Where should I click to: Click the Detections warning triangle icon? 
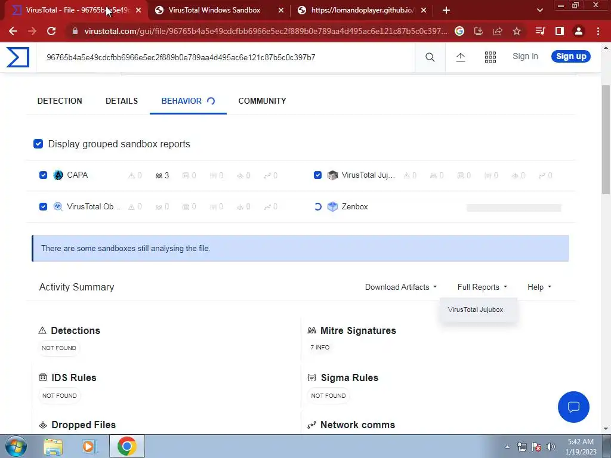click(x=42, y=330)
